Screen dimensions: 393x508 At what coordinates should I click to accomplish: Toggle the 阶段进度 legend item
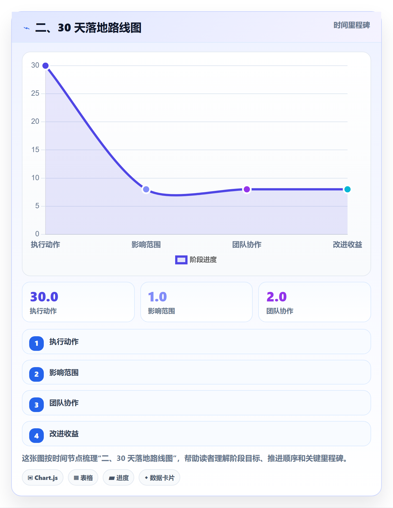196,260
